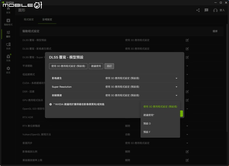Choose 預設 F option
Screen dimensions: 229x166
[160, 132]
